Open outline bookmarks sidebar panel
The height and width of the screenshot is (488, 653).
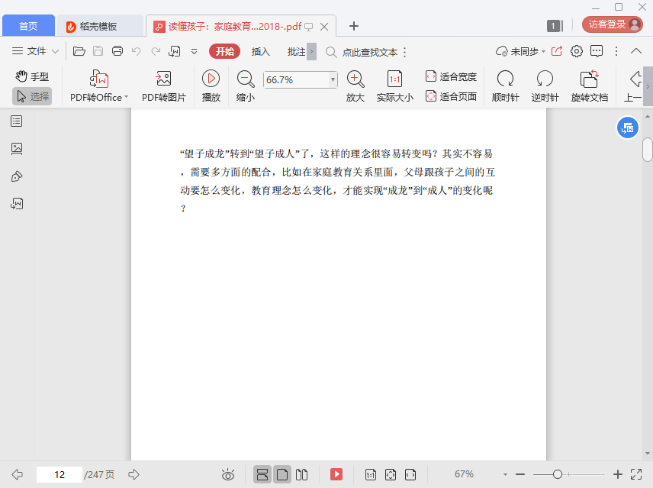click(17, 121)
